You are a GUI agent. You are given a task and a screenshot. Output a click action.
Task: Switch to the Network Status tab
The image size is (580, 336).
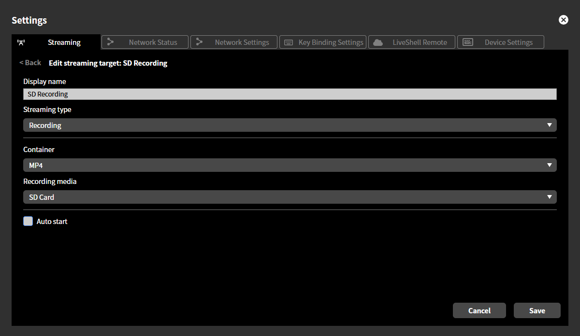[145, 42]
